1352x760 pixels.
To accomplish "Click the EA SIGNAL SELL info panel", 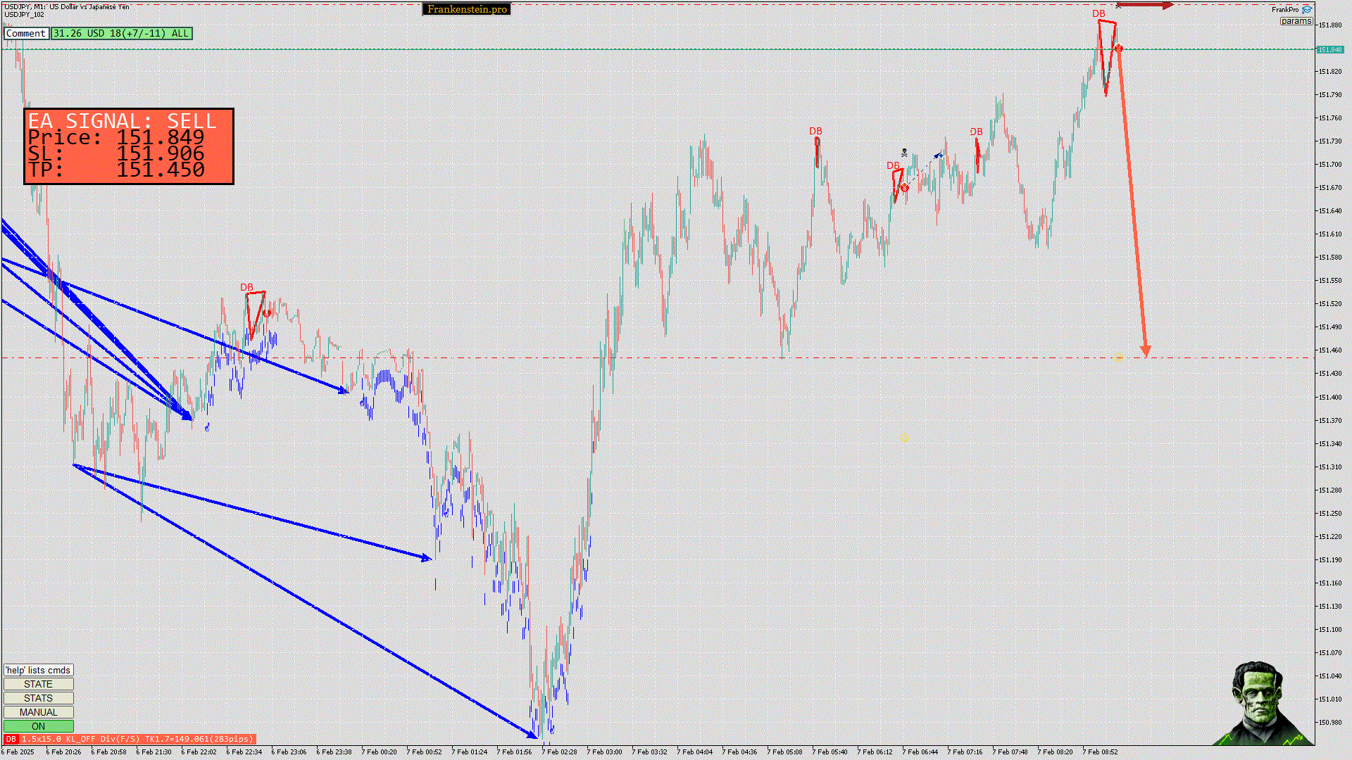I will pyautogui.click(x=129, y=146).
